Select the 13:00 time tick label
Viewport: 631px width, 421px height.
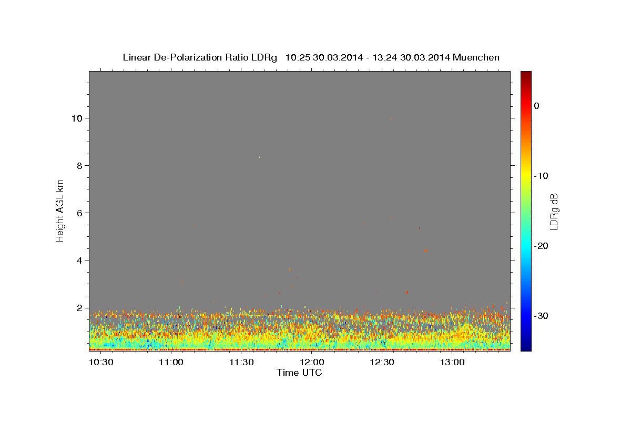coord(452,363)
